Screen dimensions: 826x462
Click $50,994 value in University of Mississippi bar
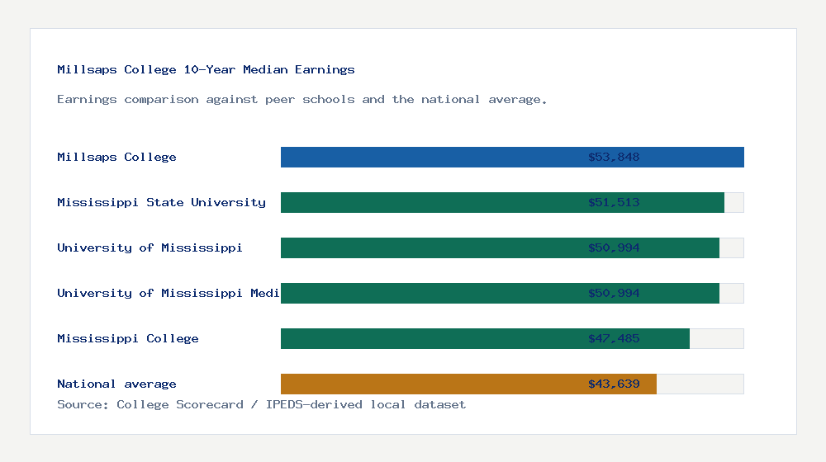614,247
